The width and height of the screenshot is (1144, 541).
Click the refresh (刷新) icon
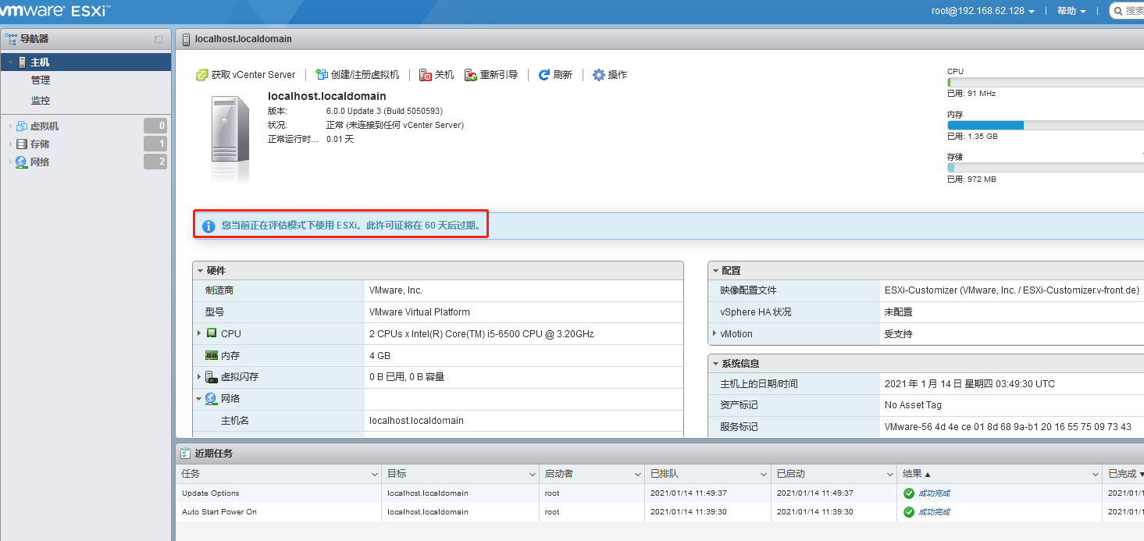click(x=544, y=75)
